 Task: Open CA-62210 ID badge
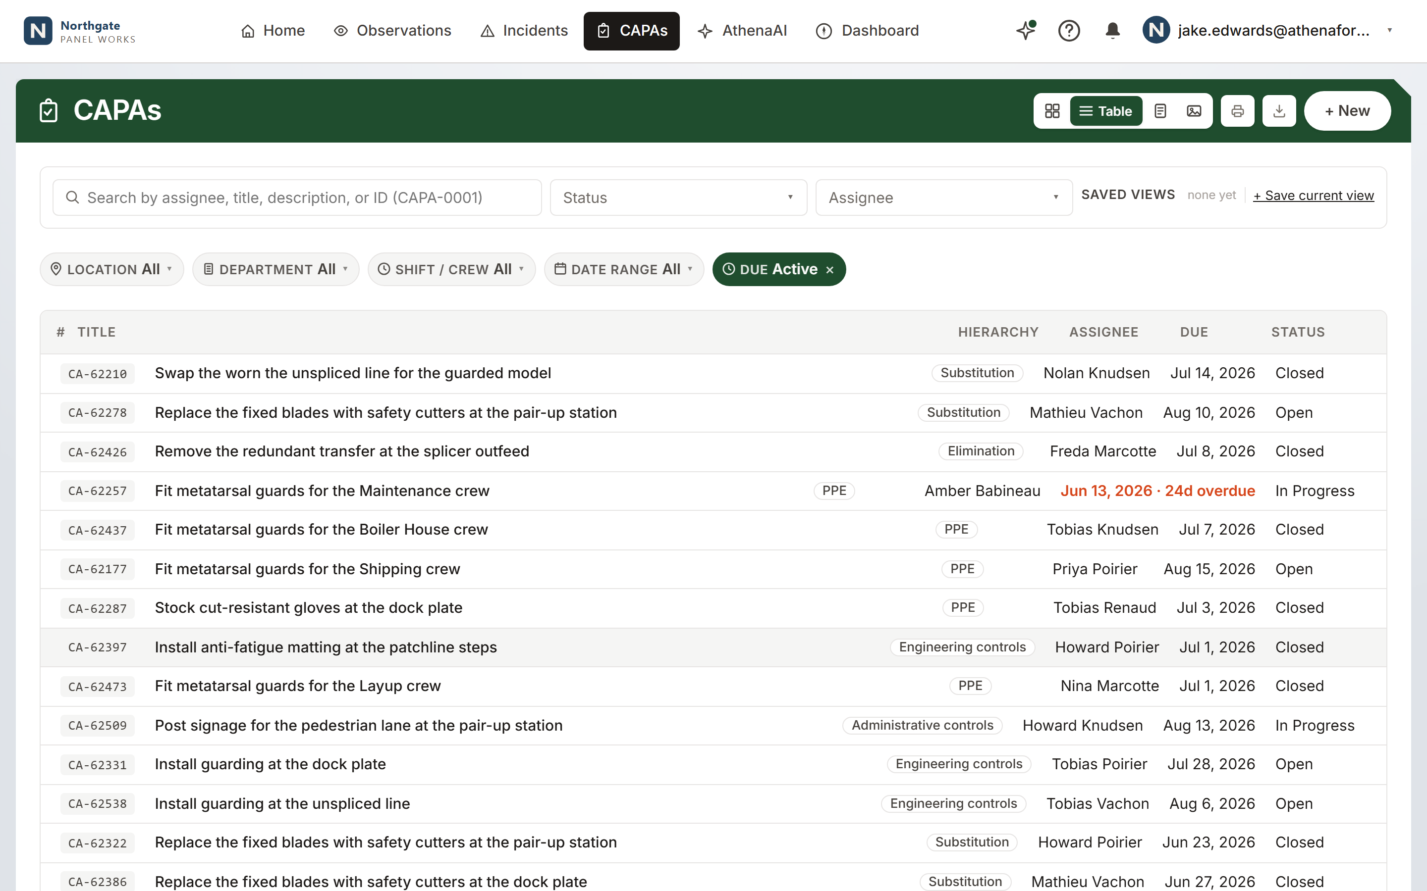(x=97, y=374)
